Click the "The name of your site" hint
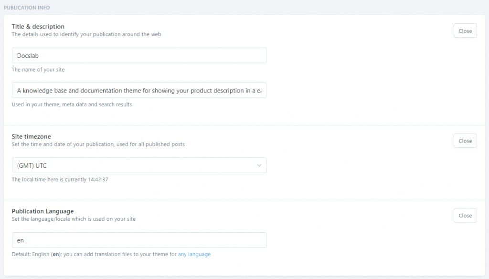This screenshot has width=489, height=279. point(38,70)
